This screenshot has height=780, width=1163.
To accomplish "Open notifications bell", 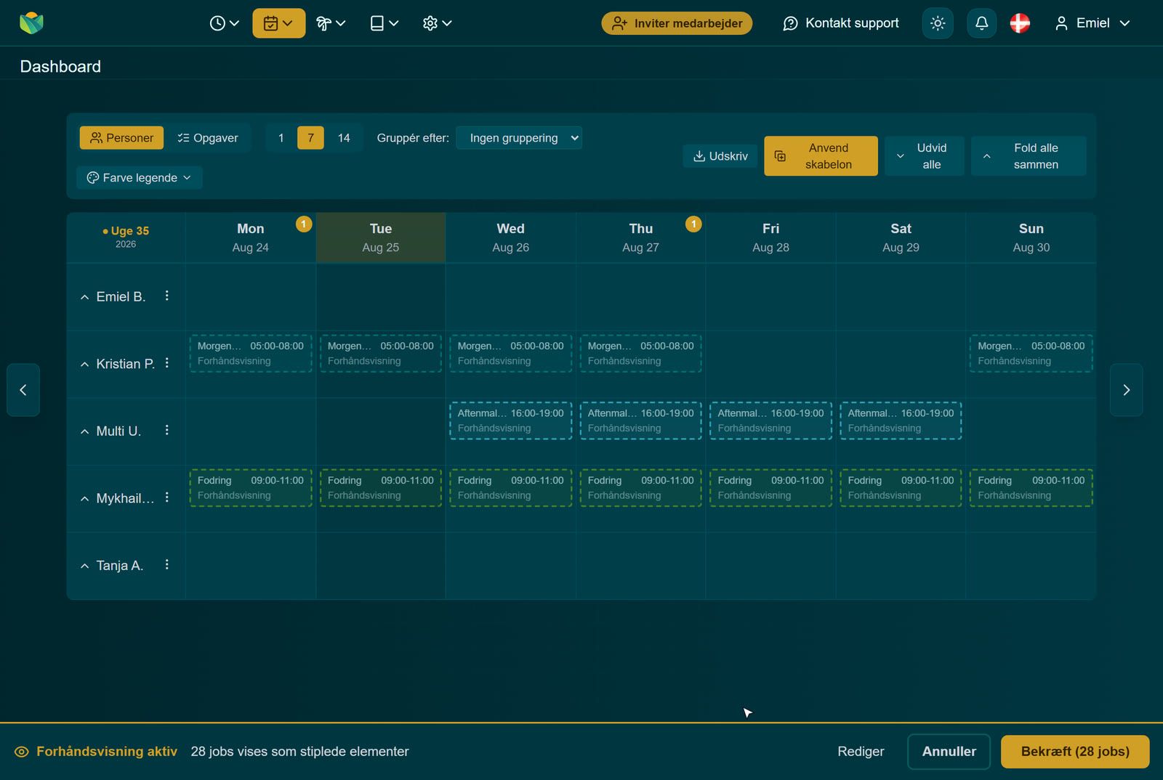I will point(981,23).
